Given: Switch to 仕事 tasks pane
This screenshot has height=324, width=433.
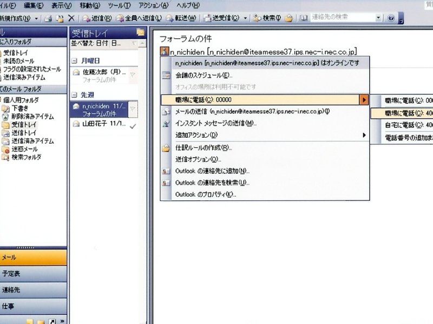Looking at the screenshot, I should pyautogui.click(x=33, y=306).
